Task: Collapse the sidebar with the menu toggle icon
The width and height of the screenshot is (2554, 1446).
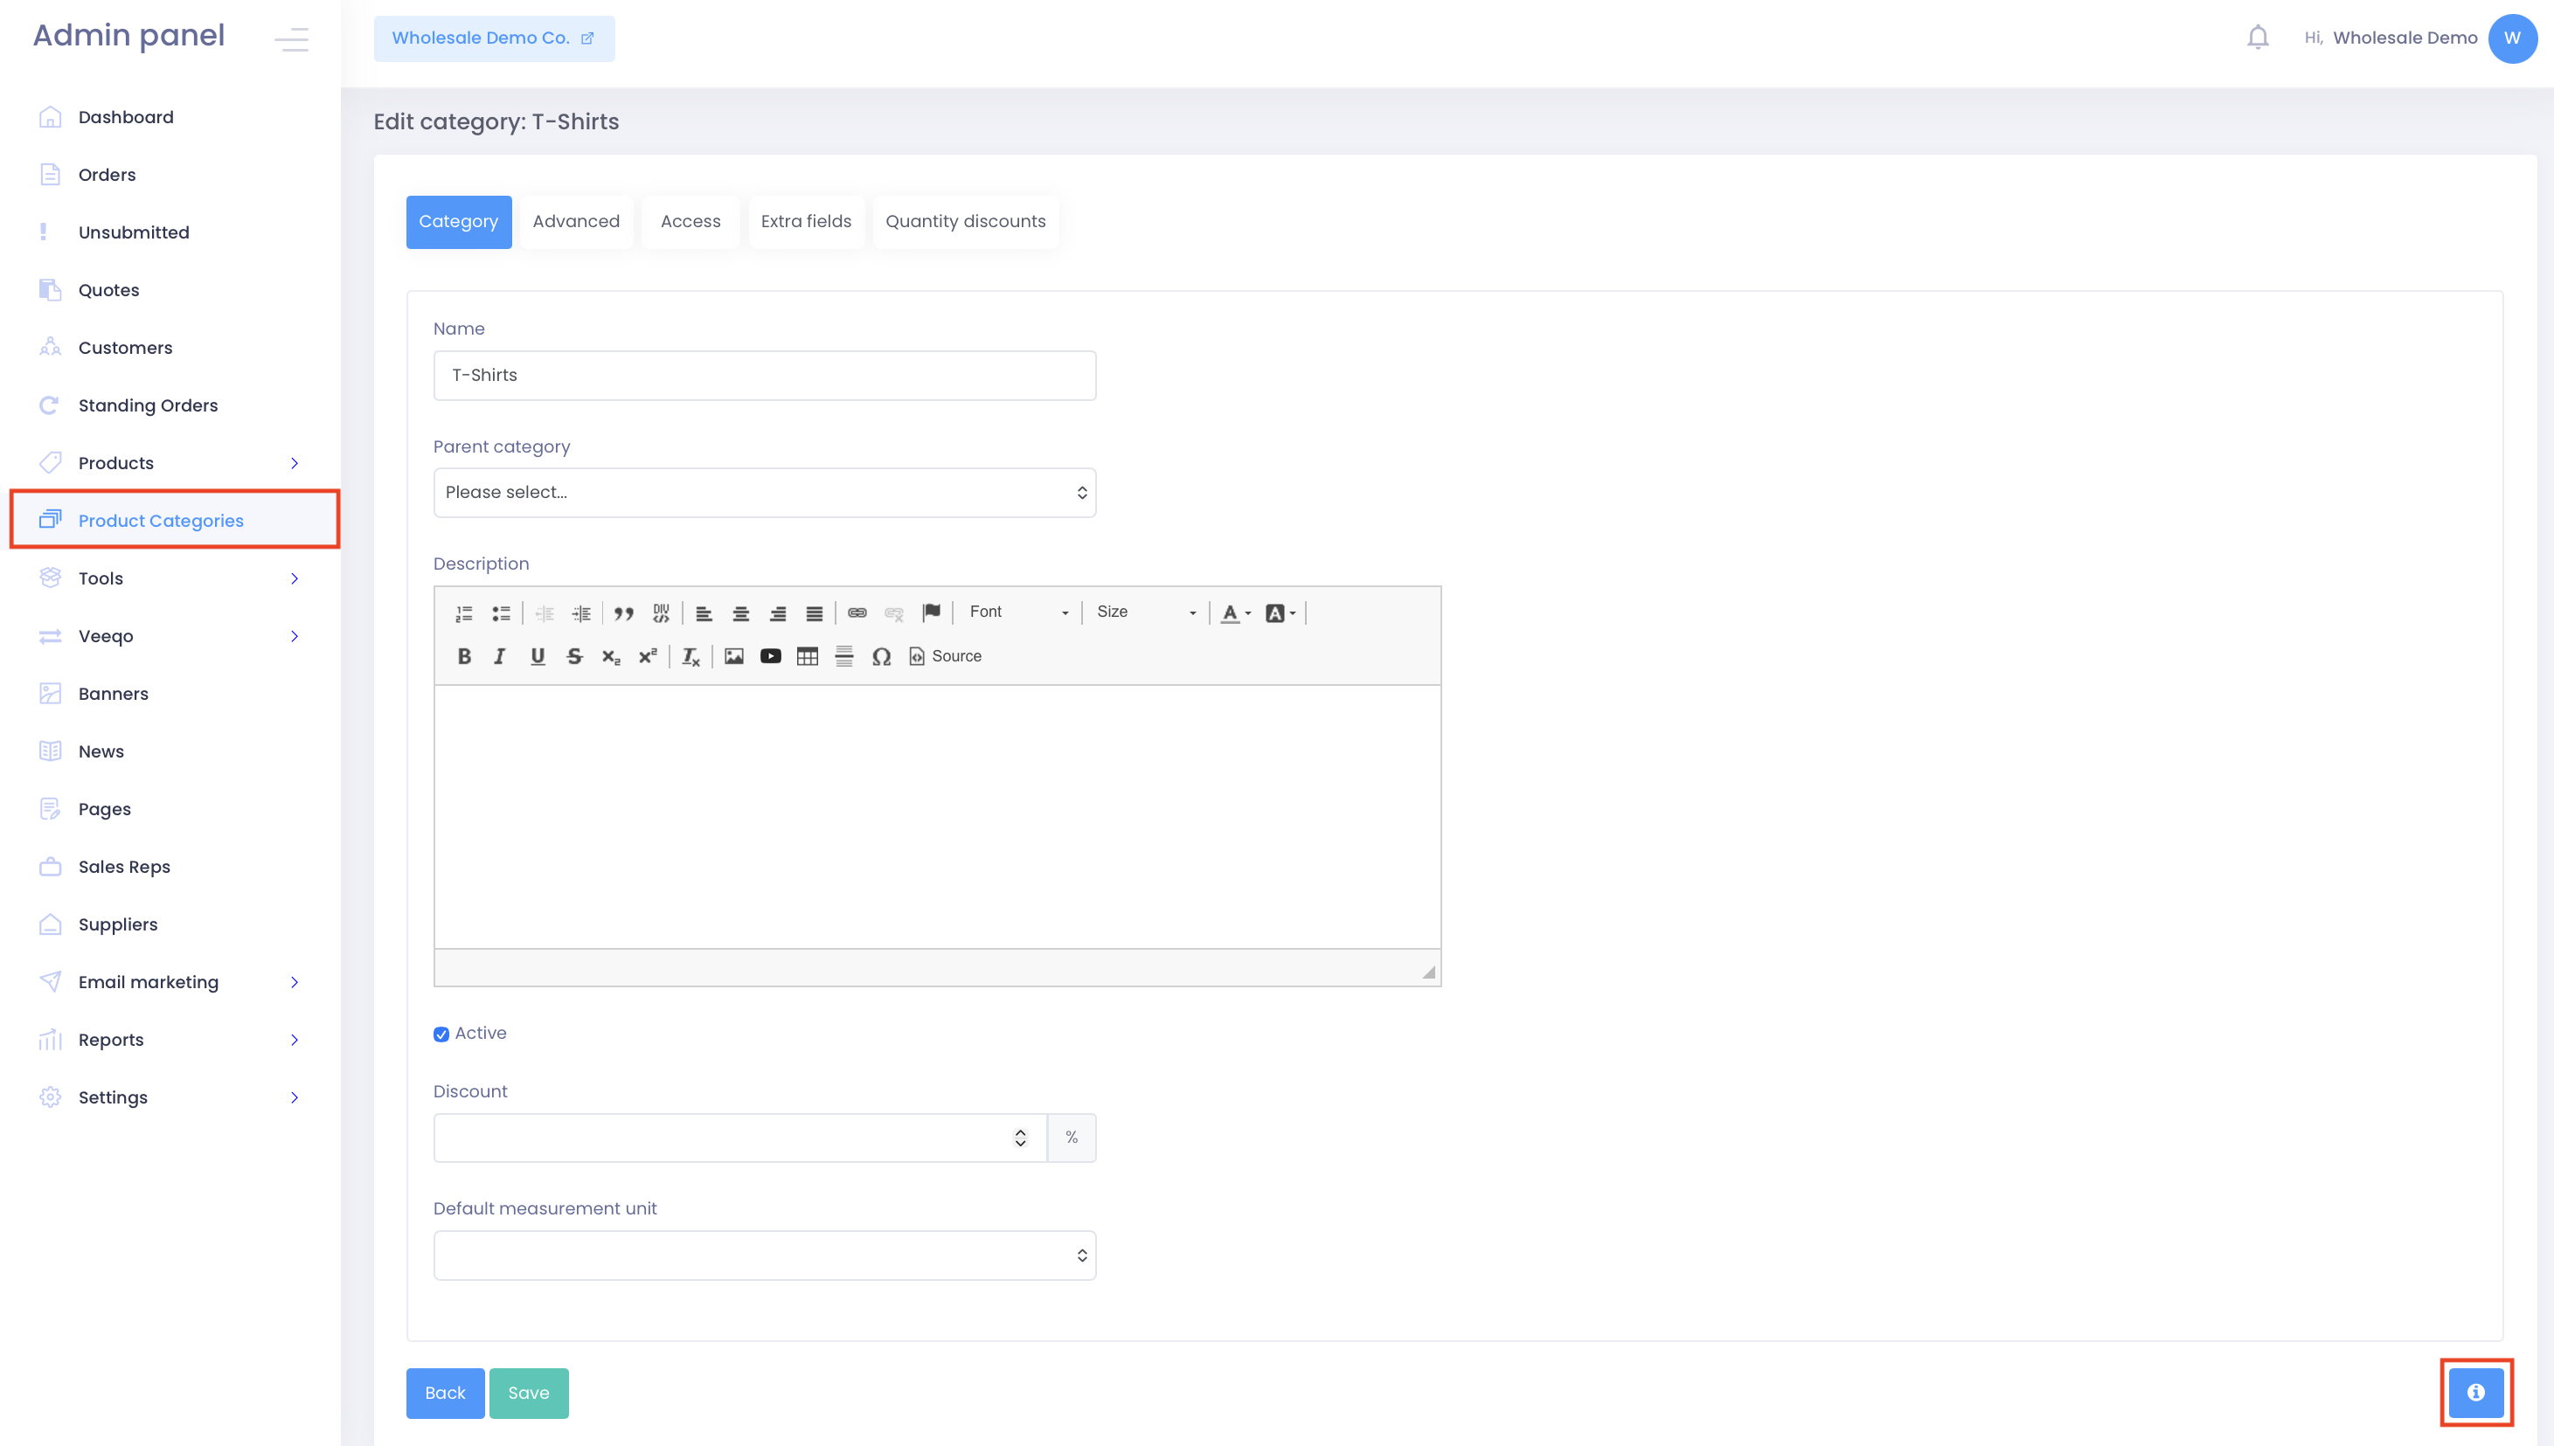Action: 291,38
